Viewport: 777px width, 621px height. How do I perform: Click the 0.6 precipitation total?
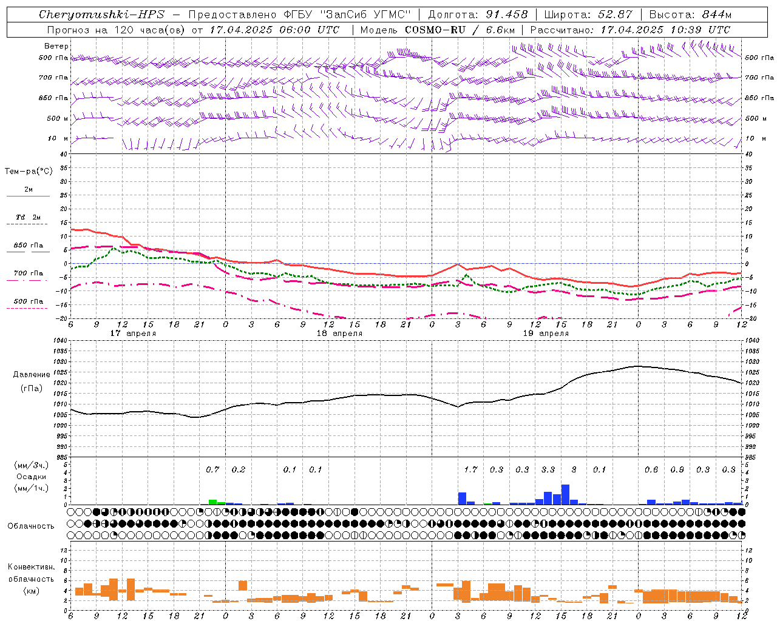click(x=651, y=470)
